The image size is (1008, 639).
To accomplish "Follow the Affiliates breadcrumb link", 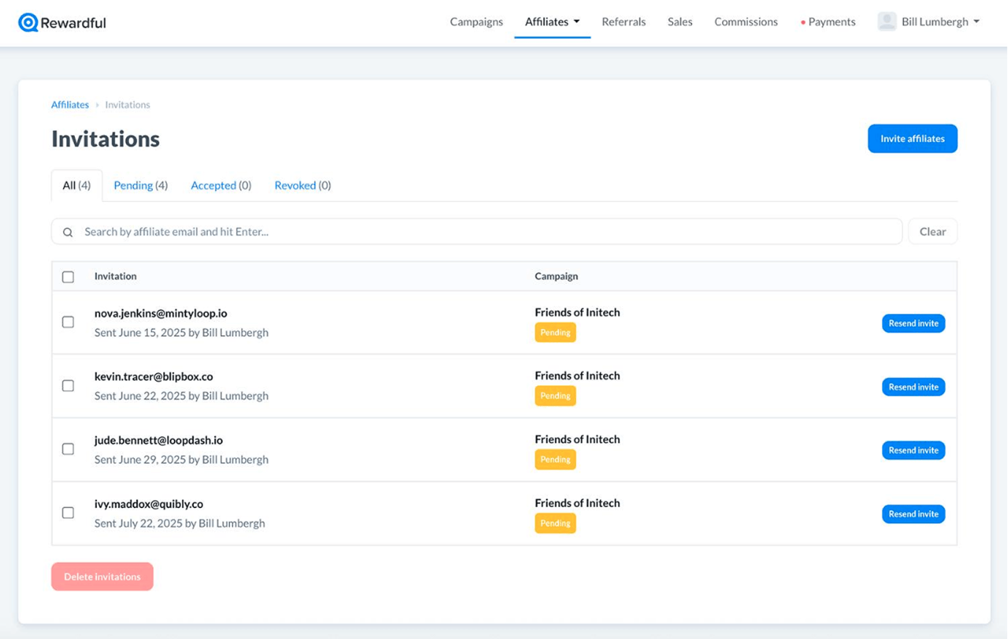I will (x=70, y=105).
